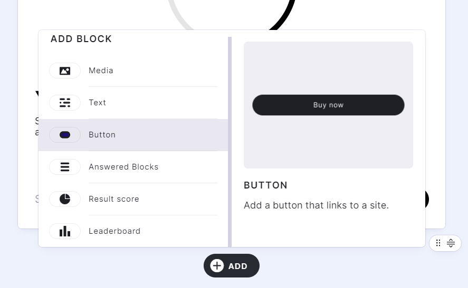
Task: Click the Button block pill icon
Action: [x=65, y=135]
